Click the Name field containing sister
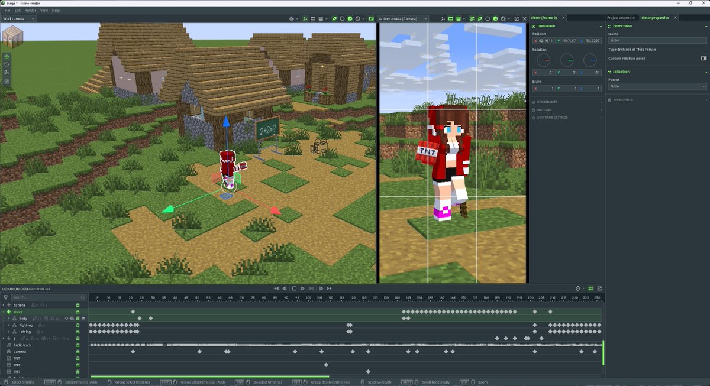 click(x=657, y=41)
